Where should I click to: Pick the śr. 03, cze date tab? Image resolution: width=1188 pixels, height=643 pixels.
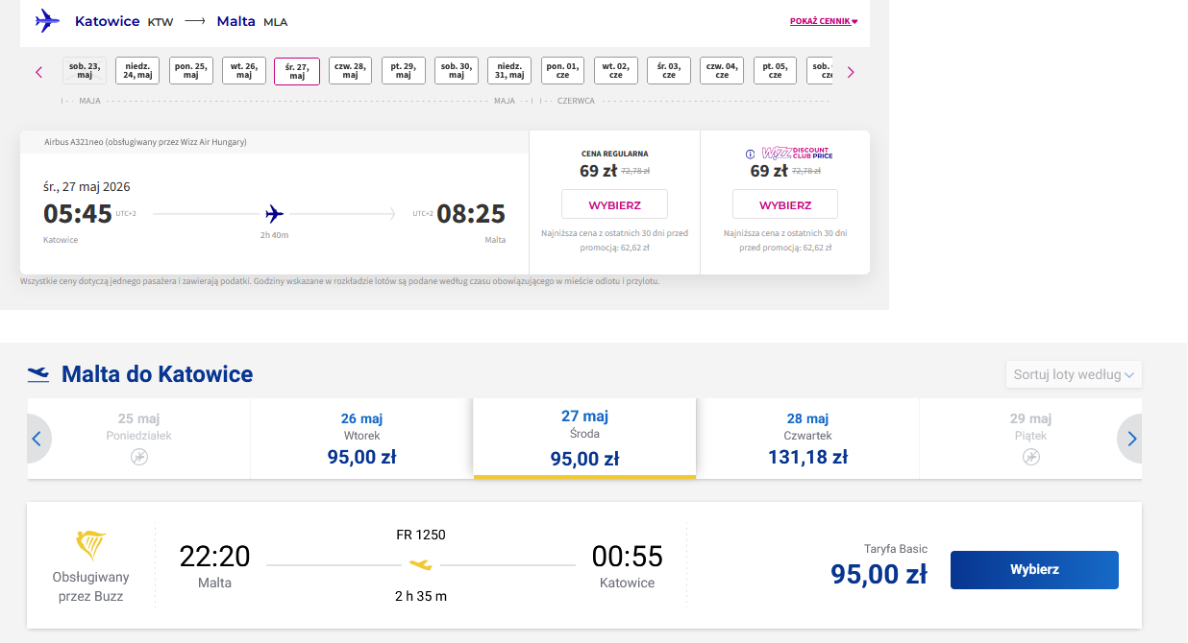tap(669, 71)
